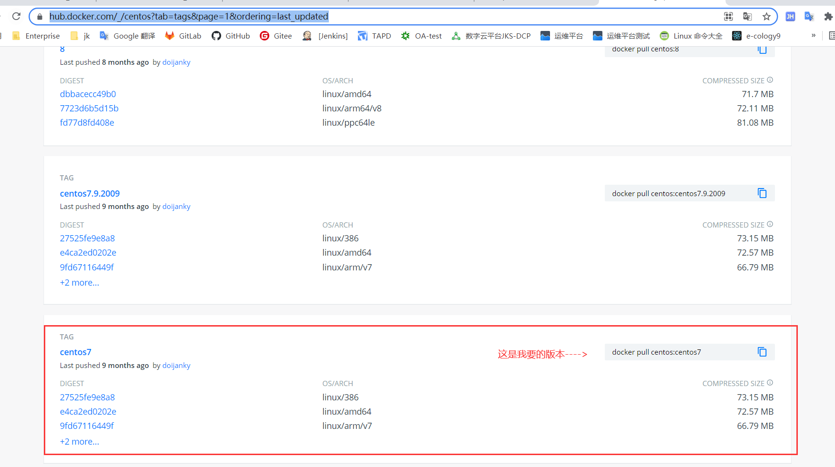Screen dimensions: 835x467
Task: Open digest 7723d6b5d15b
Action: click(x=89, y=109)
